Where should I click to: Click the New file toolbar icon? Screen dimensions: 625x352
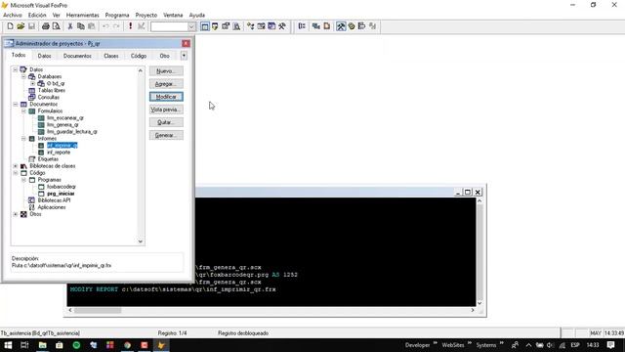pyautogui.click(x=10, y=26)
